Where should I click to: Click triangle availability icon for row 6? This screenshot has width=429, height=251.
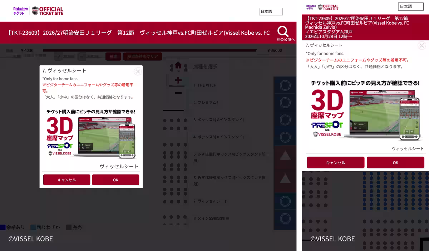[285, 178]
